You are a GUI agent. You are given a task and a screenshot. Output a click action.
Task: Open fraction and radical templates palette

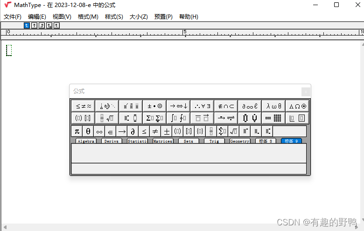pos(107,118)
